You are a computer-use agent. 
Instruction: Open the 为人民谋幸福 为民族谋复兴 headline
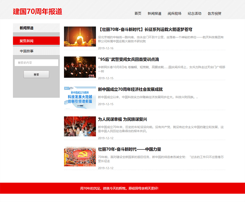(x=122, y=119)
